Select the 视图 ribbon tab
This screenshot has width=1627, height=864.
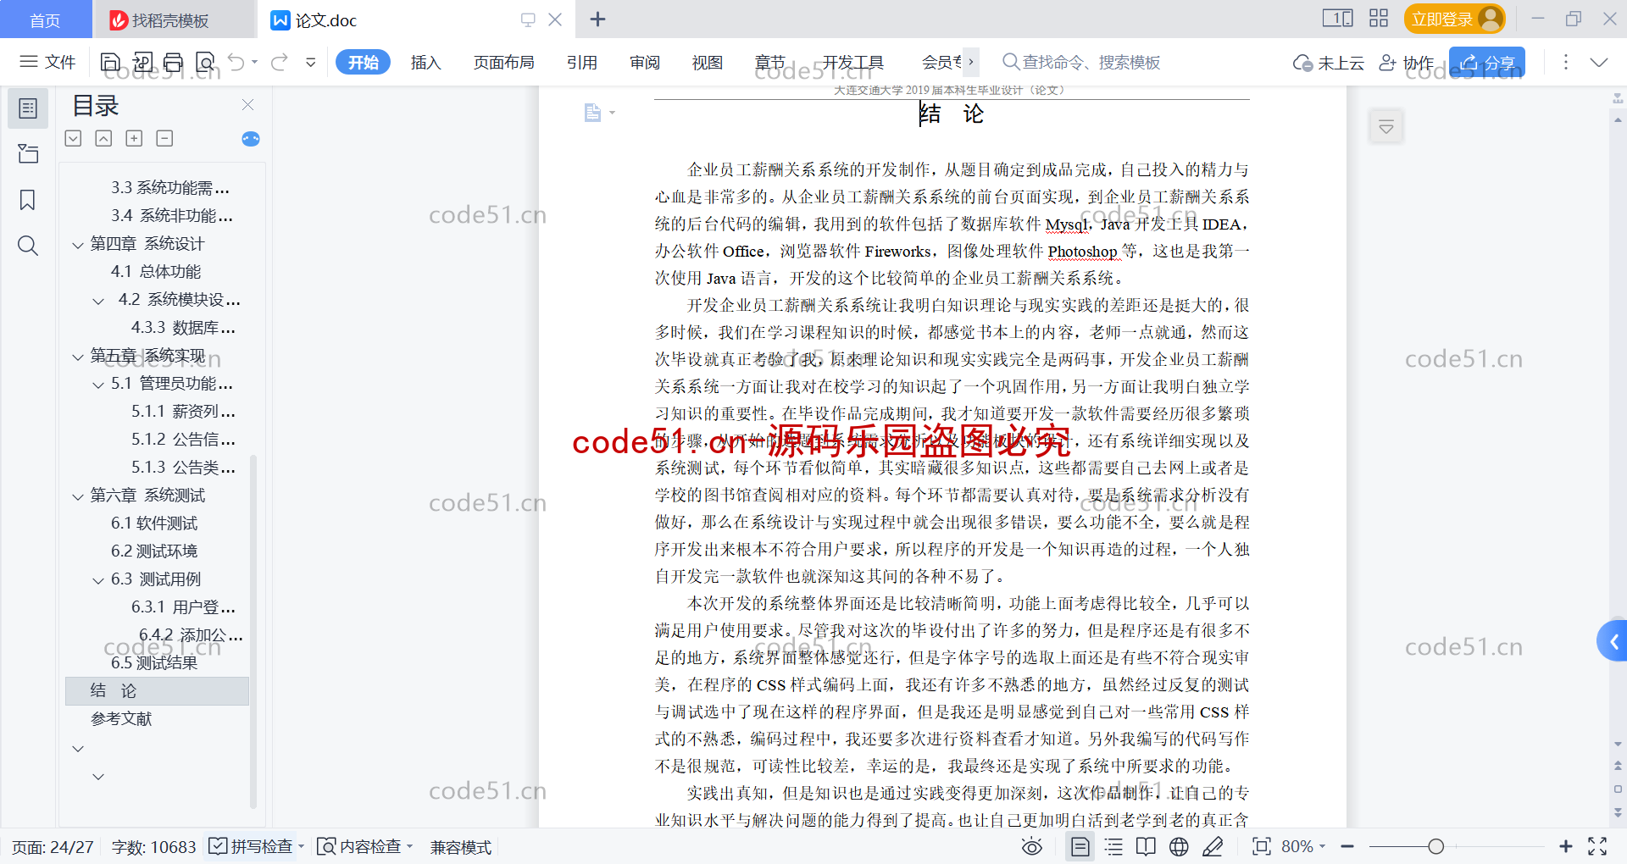708,62
